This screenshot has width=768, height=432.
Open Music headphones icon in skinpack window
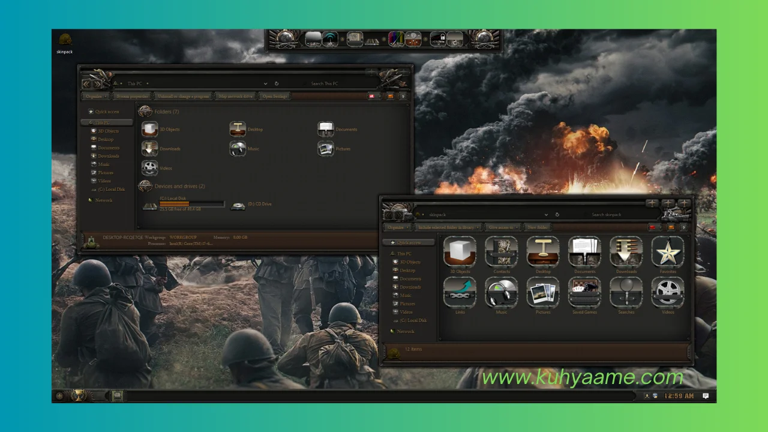point(502,292)
